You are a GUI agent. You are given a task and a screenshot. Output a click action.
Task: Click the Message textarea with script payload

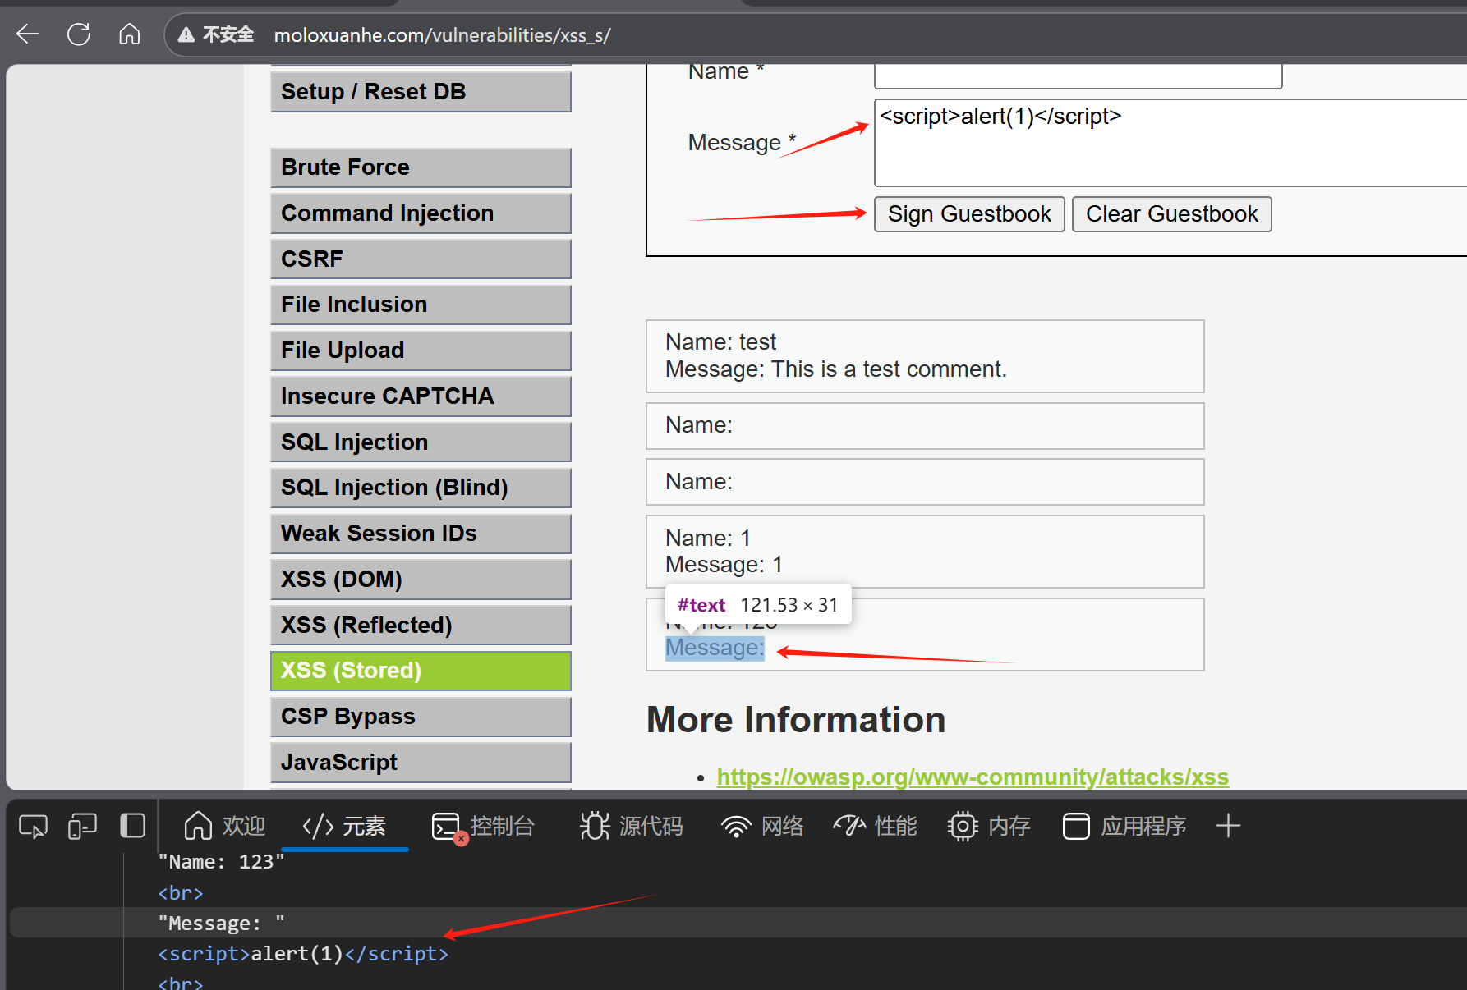(x=1170, y=143)
